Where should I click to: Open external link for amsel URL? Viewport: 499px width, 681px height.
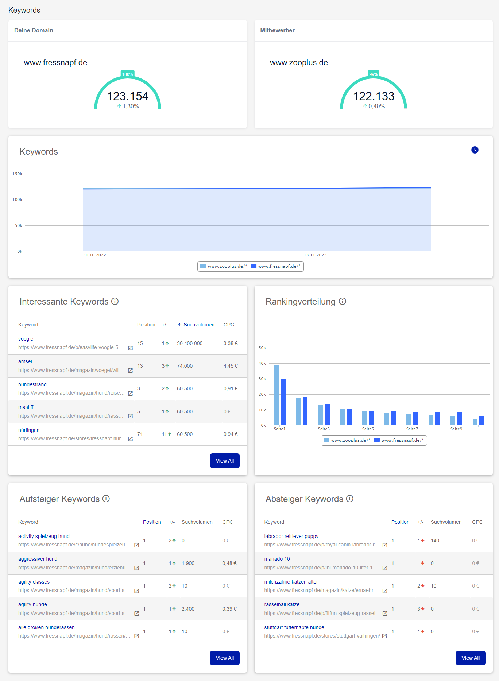130,371
